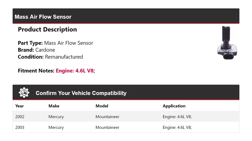This screenshot has height=141, width=252.
Task: Click the 2003 row engine application text
Action: tap(177, 127)
